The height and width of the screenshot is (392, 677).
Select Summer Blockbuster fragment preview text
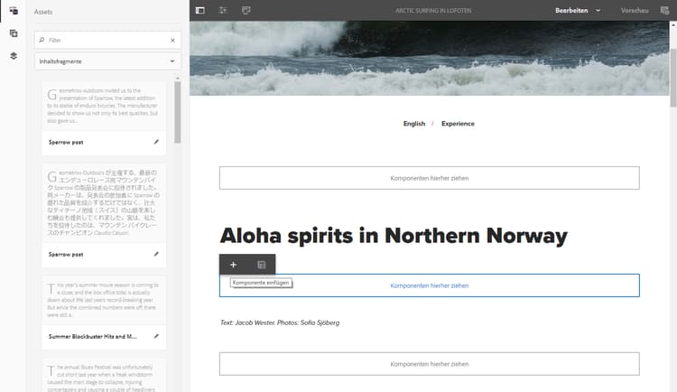point(104,300)
